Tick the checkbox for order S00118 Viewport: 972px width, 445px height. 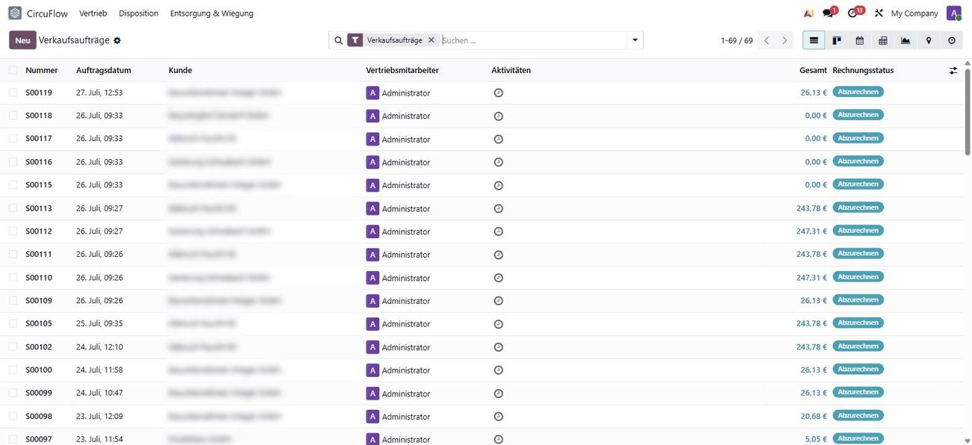(13, 116)
